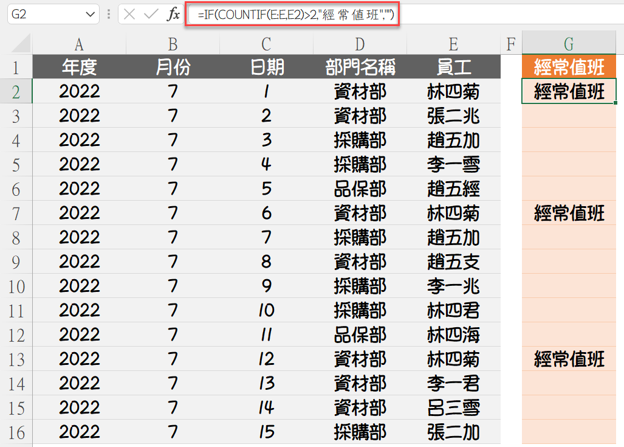Click employee cell 張二加
The image size is (624, 447).
[453, 431]
